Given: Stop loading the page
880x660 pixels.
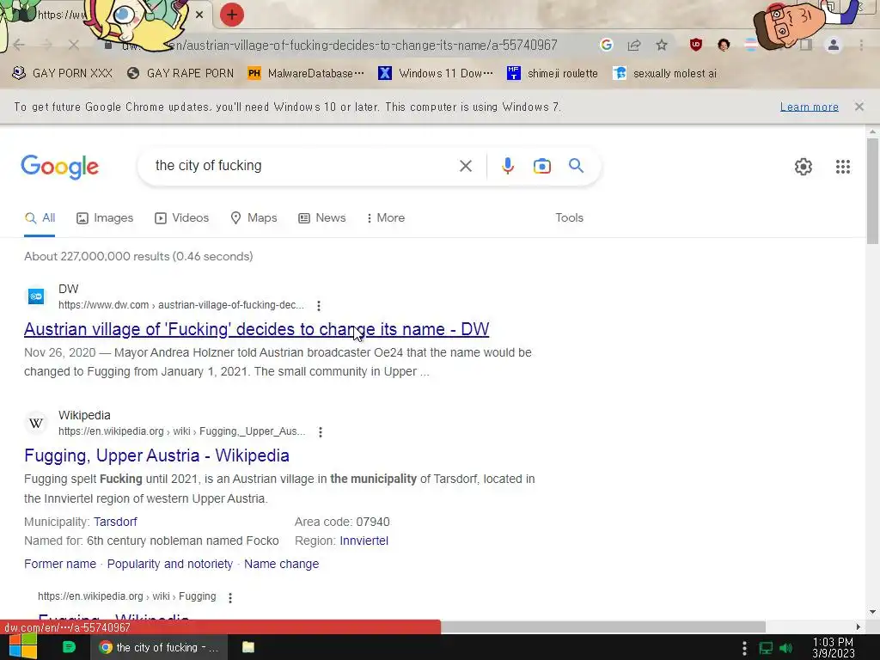Looking at the screenshot, I should point(74,45).
